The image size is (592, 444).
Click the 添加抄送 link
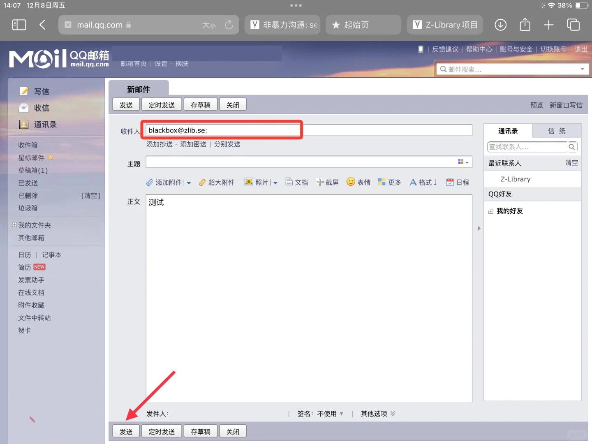point(160,144)
